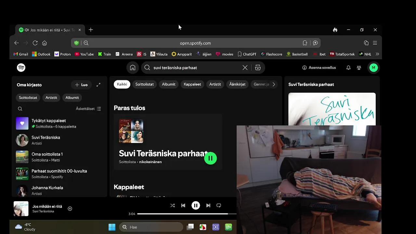416x234 pixels.
Task: Pause top result with green button
Action: 210,158
